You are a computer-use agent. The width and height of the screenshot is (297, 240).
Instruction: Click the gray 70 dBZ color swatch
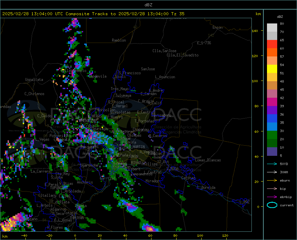click(272, 36)
